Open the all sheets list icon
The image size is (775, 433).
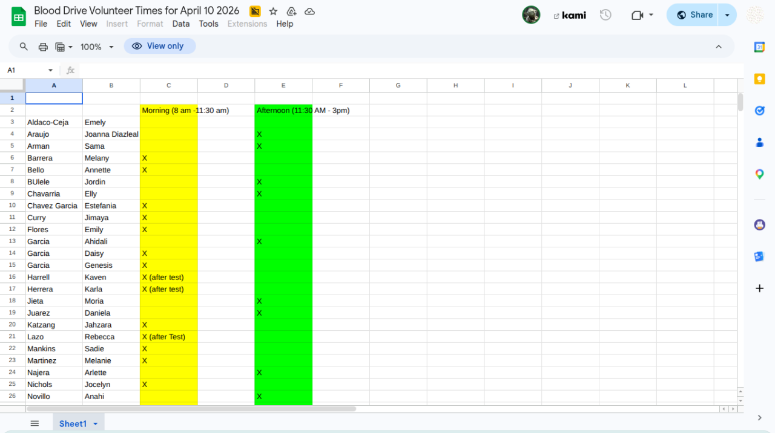(x=35, y=423)
